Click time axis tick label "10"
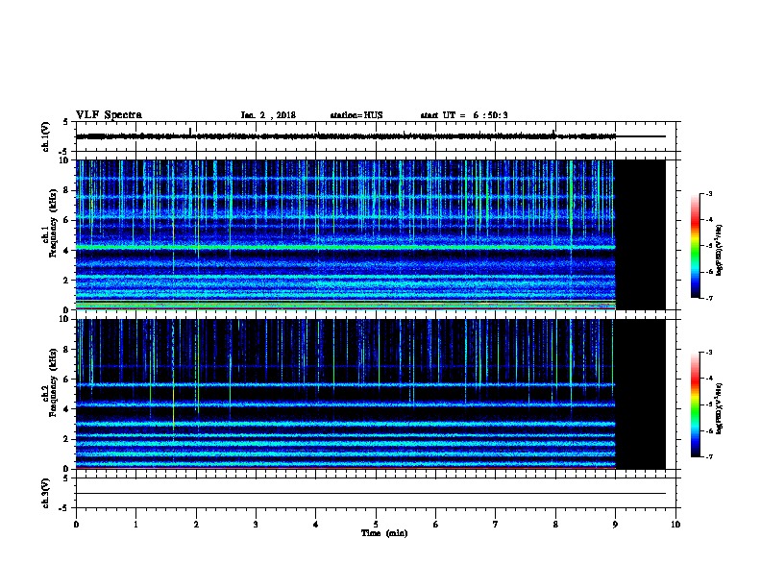 coord(675,525)
